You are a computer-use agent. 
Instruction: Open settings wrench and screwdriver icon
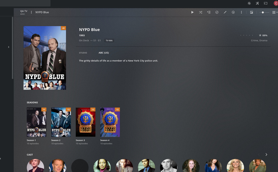coord(257,3)
